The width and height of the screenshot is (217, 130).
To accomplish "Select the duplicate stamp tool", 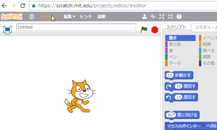I will click(x=145, y=17).
